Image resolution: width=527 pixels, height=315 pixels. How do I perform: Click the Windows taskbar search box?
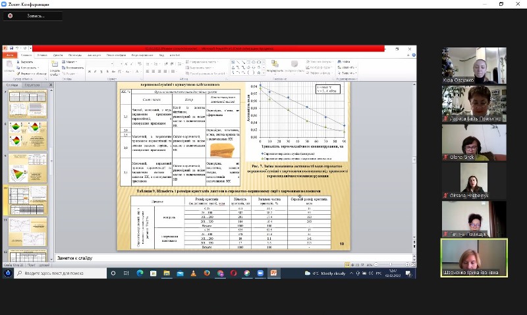(x=61, y=273)
